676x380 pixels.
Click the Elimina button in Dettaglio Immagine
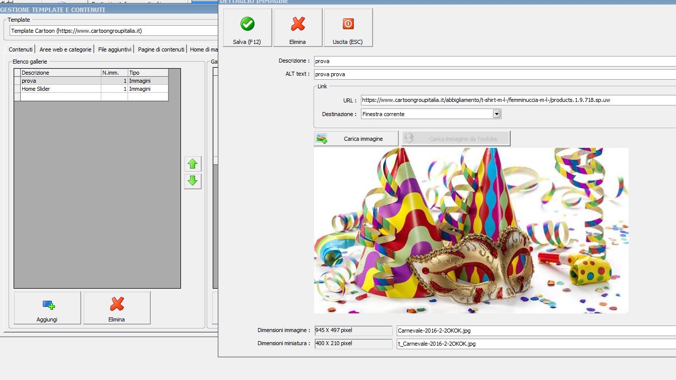click(297, 28)
